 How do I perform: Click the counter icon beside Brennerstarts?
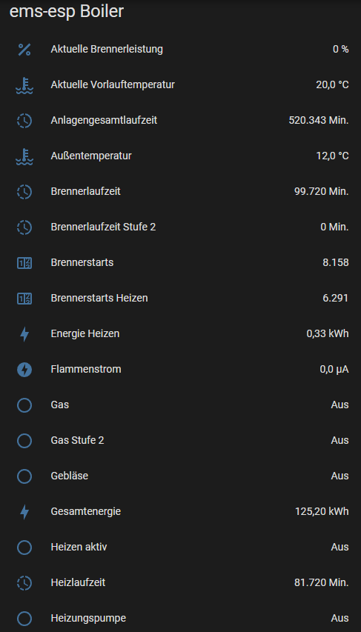point(24,263)
